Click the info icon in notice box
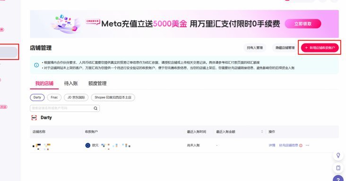The height and width of the screenshot is (181, 346). pyautogui.click(x=36, y=65)
